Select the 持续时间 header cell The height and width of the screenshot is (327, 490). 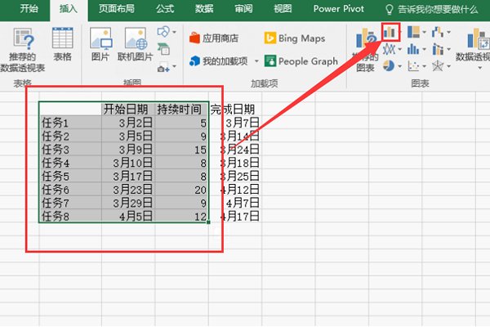pos(181,109)
